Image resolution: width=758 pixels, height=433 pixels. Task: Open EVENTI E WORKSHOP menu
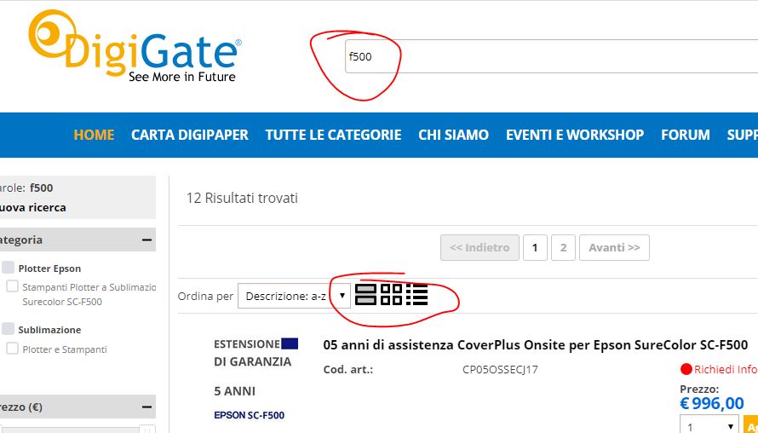(x=575, y=135)
